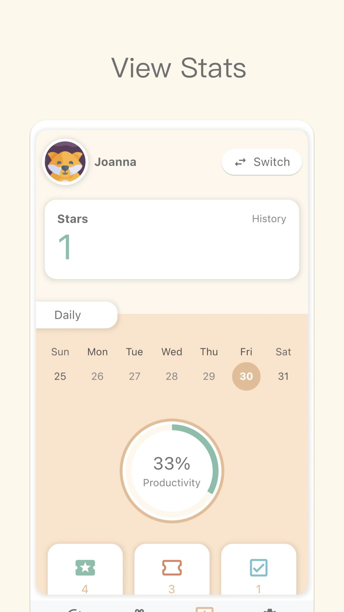Select Tuesday 27 in the week row
This screenshot has width=344, height=612.
click(135, 376)
